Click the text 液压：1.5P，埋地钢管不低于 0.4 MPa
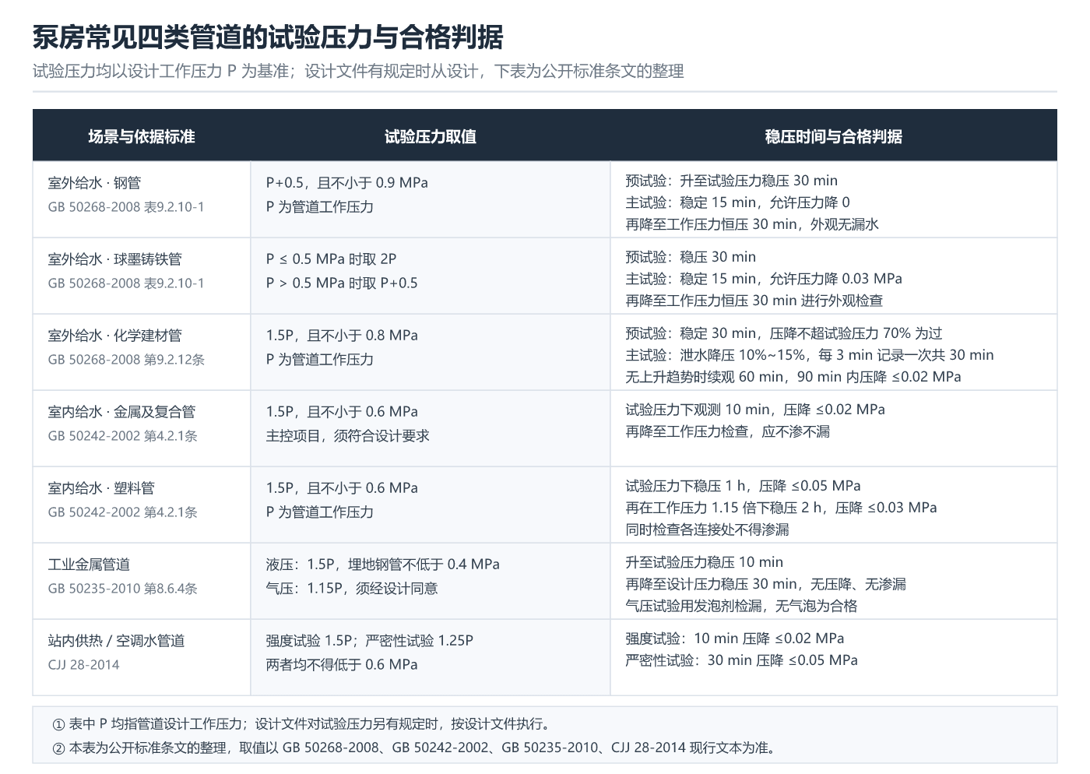 (x=383, y=565)
